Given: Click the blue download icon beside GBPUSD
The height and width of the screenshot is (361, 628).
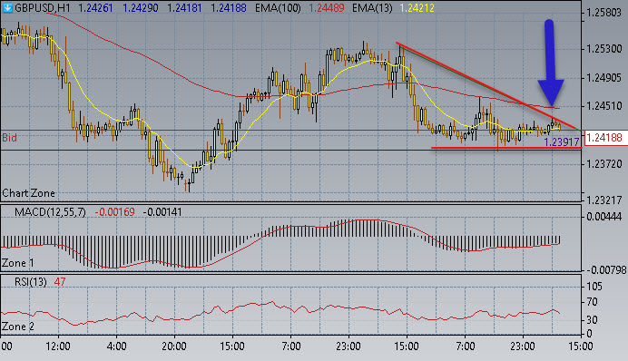Looking at the screenshot, I should pos(7,7).
